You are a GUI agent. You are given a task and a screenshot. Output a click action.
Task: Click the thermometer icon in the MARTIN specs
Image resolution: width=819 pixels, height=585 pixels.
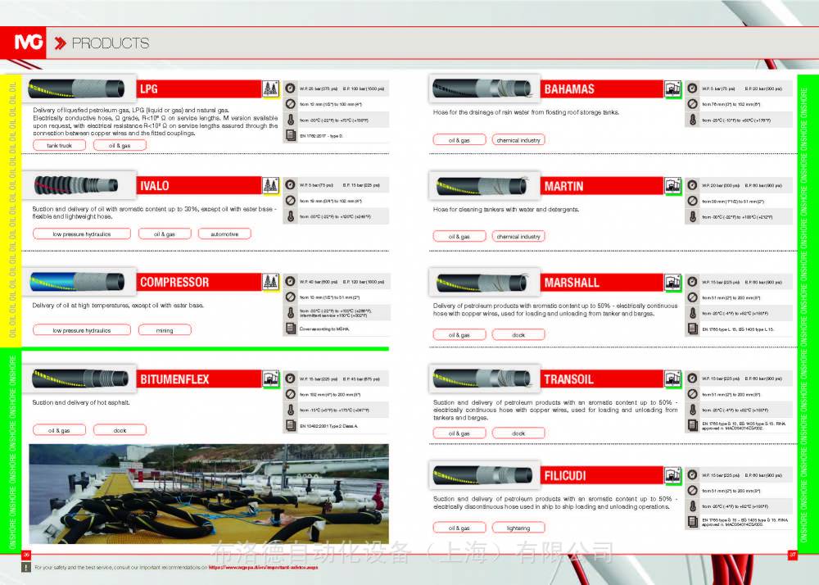pos(693,217)
